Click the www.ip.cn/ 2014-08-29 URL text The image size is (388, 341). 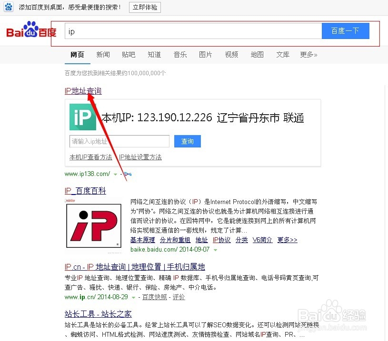click(96, 297)
